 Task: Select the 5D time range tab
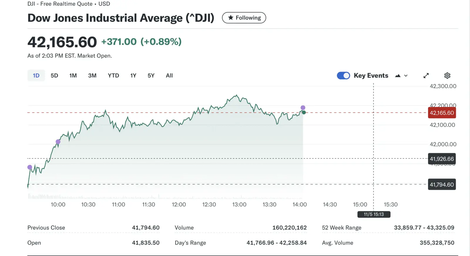54,76
